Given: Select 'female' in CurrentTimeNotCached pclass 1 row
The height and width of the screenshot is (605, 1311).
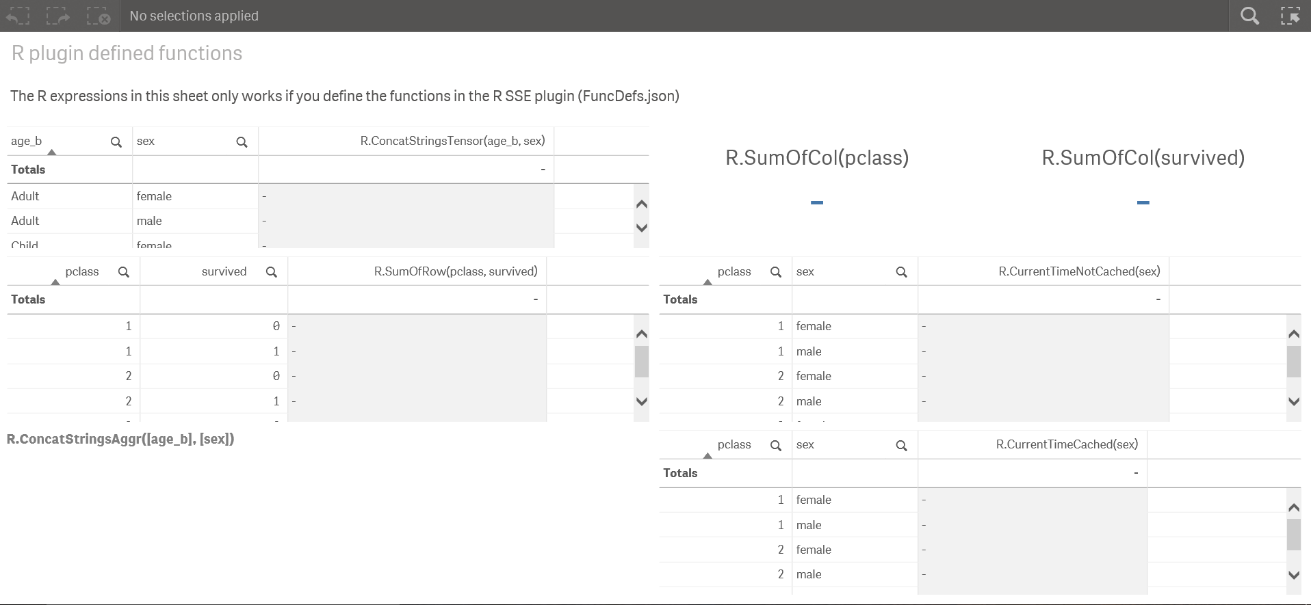Looking at the screenshot, I should pyautogui.click(x=855, y=326).
